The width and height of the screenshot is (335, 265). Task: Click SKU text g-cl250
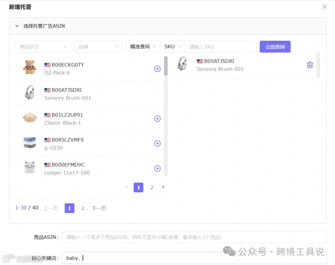(53, 148)
